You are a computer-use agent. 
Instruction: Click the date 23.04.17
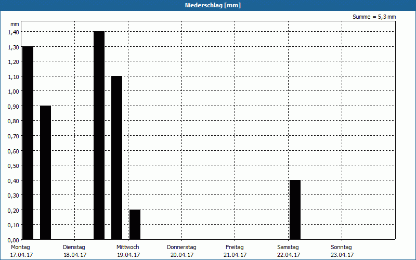coord(342,255)
